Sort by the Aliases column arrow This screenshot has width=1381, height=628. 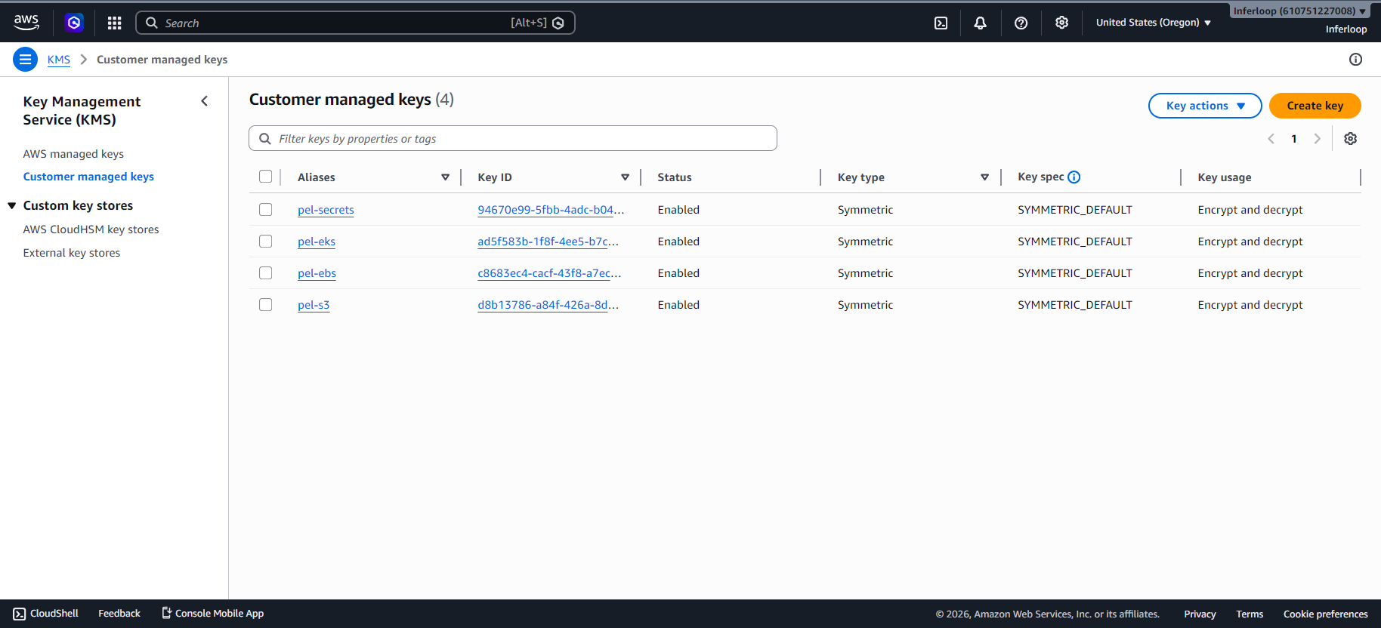pos(445,177)
